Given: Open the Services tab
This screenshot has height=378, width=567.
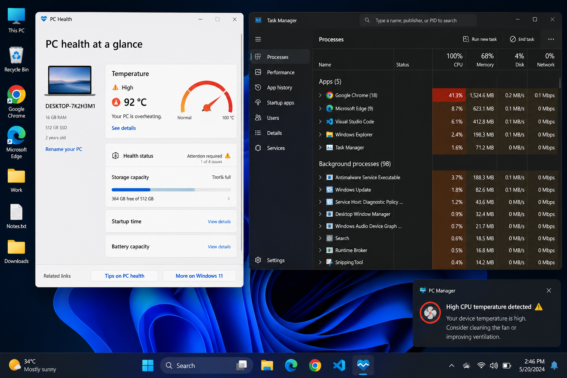Looking at the screenshot, I should (x=281, y=148).
